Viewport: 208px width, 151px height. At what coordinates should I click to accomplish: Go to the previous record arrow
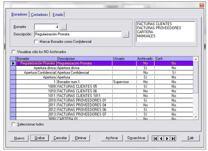point(161,139)
